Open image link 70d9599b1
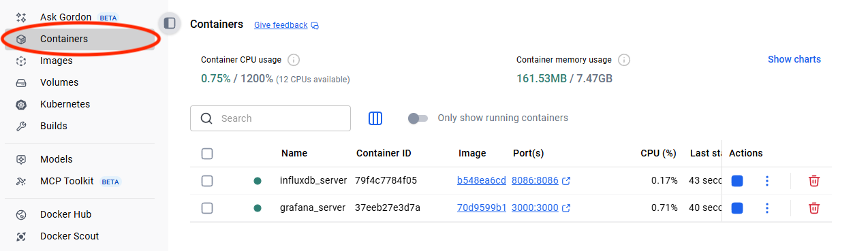Image resolution: width=853 pixels, height=251 pixels. (x=482, y=207)
